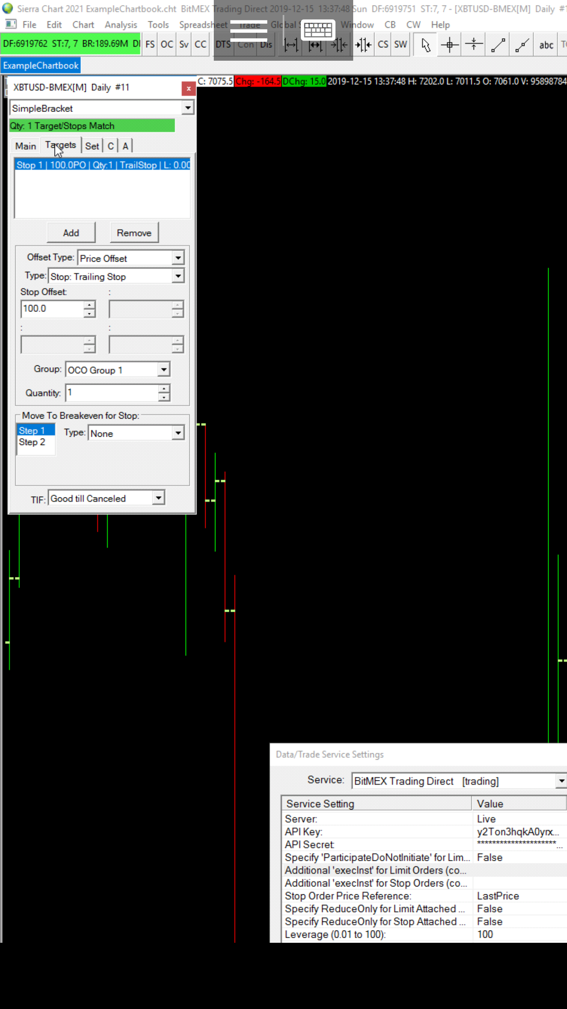Image resolution: width=567 pixels, height=1009 pixels.
Task: Click the Quantity input field
Action: click(112, 393)
